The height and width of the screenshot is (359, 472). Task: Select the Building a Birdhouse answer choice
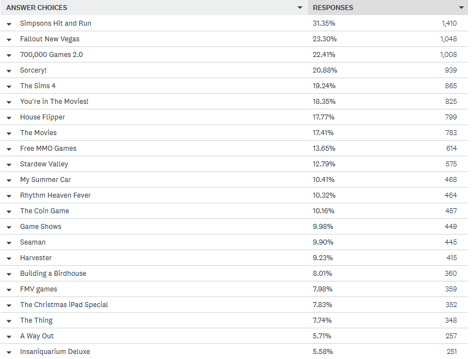click(53, 274)
